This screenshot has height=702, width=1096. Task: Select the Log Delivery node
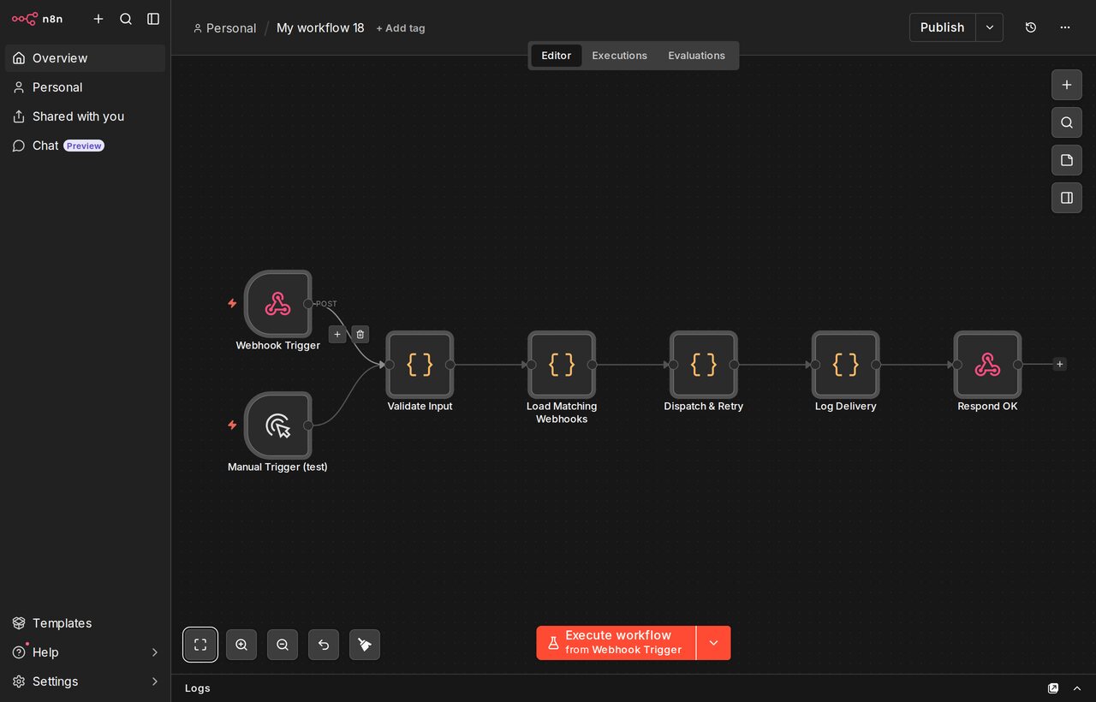coord(846,365)
